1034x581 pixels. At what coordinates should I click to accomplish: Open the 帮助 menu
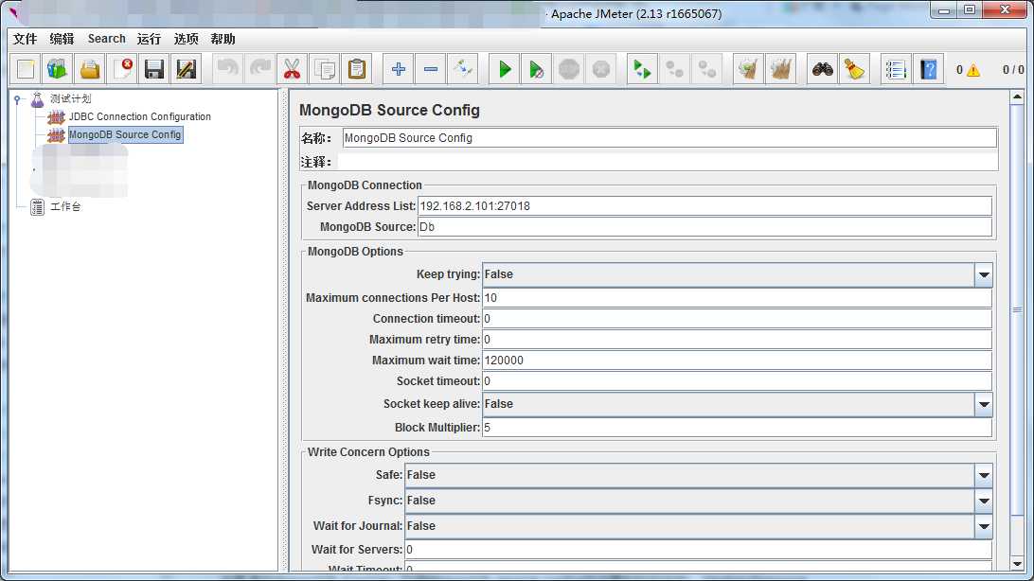[223, 39]
